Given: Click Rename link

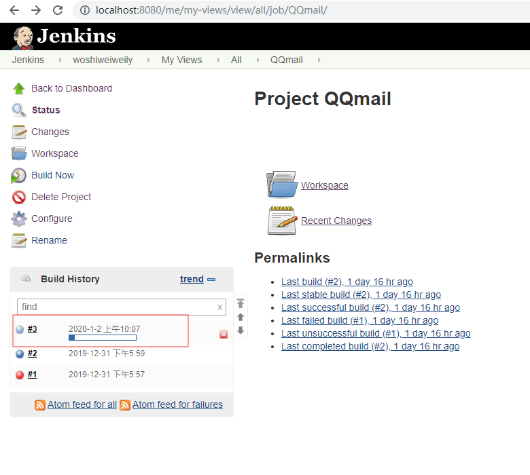Looking at the screenshot, I should click(49, 240).
